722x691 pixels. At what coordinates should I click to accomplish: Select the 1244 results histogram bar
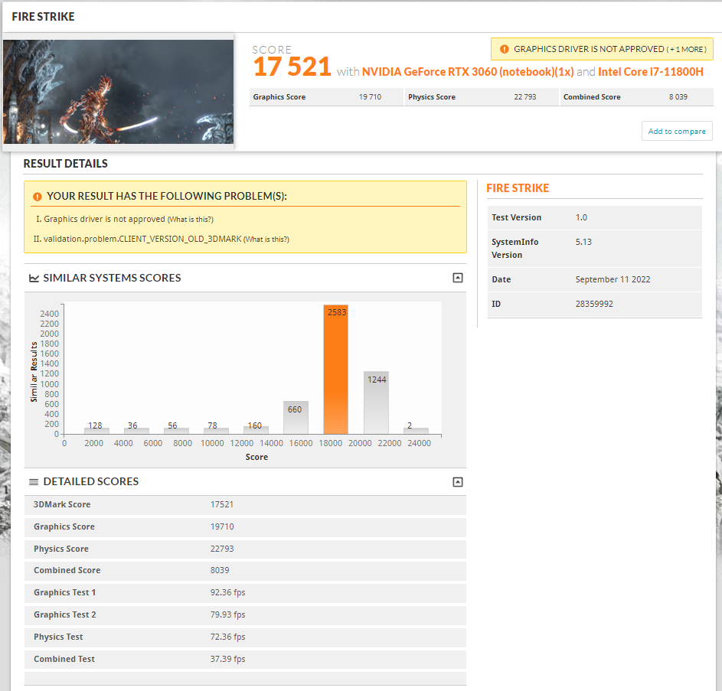tap(376, 403)
